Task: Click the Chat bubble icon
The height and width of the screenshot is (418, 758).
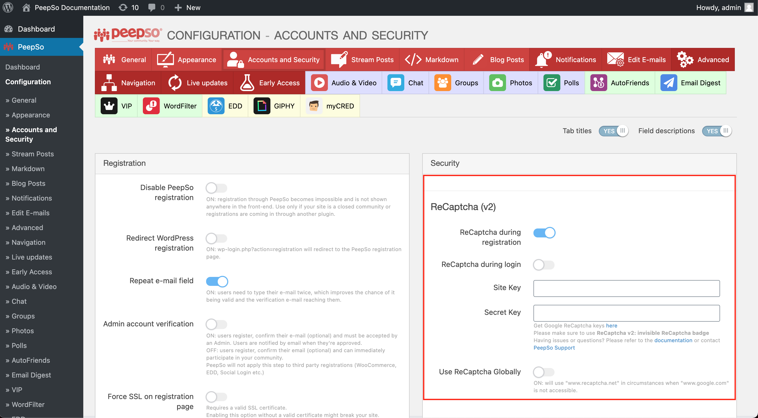Action: (396, 83)
